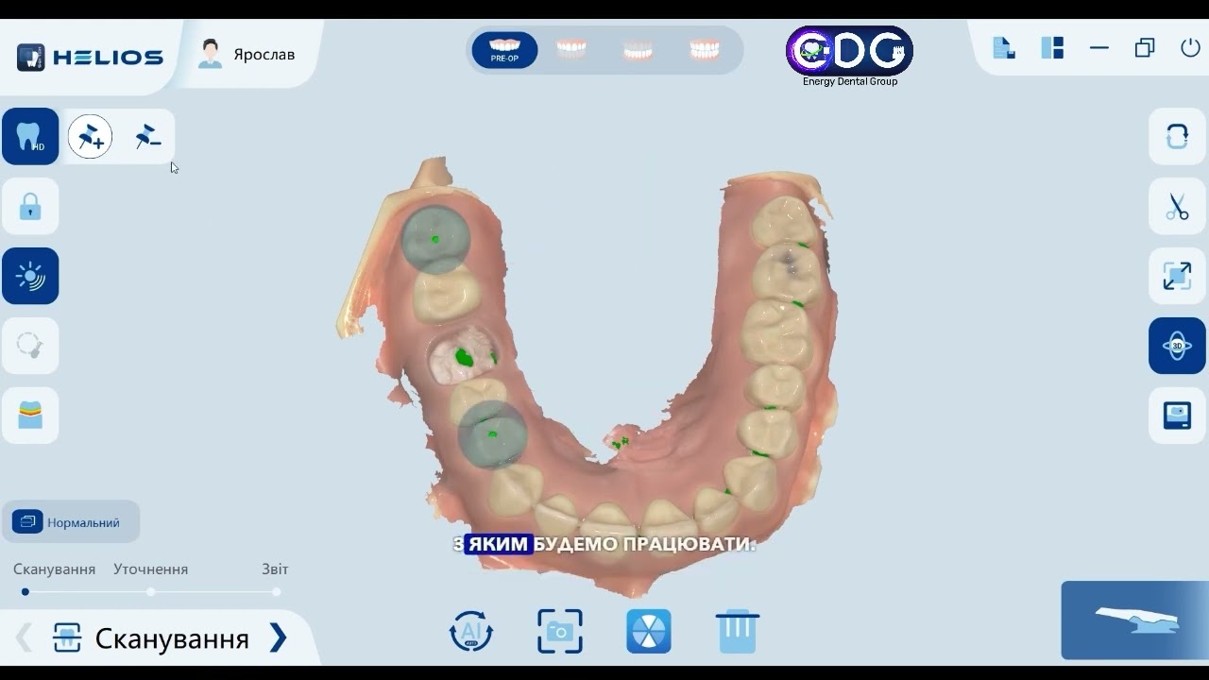Switch the panel layout view icon
This screenshot has width=1209, height=680.
point(1052,47)
